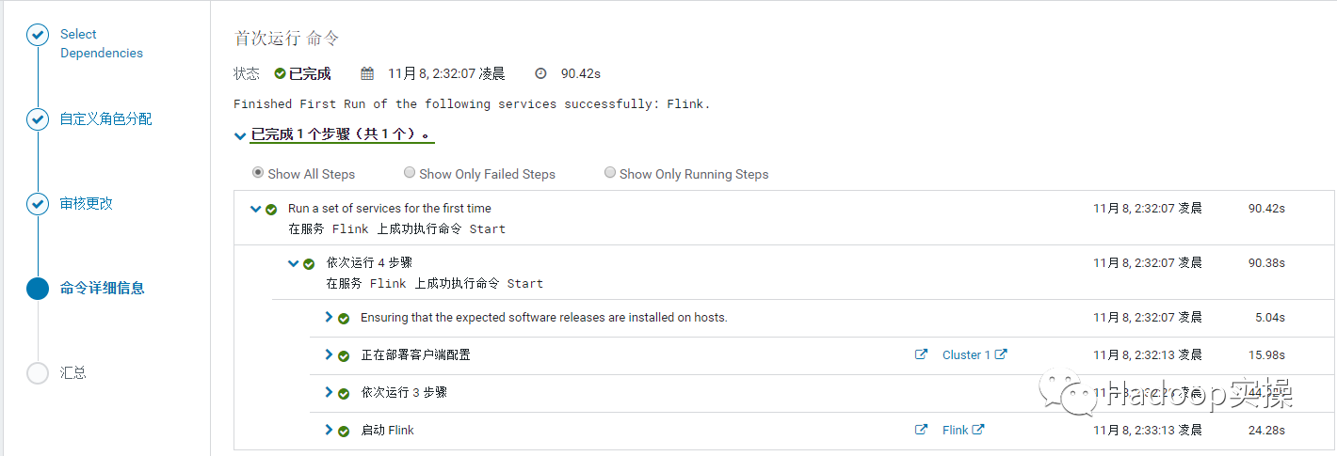Go to the 自定义角色分配 wizard step
This screenshot has width=1337, height=456.
pyautogui.click(x=105, y=119)
